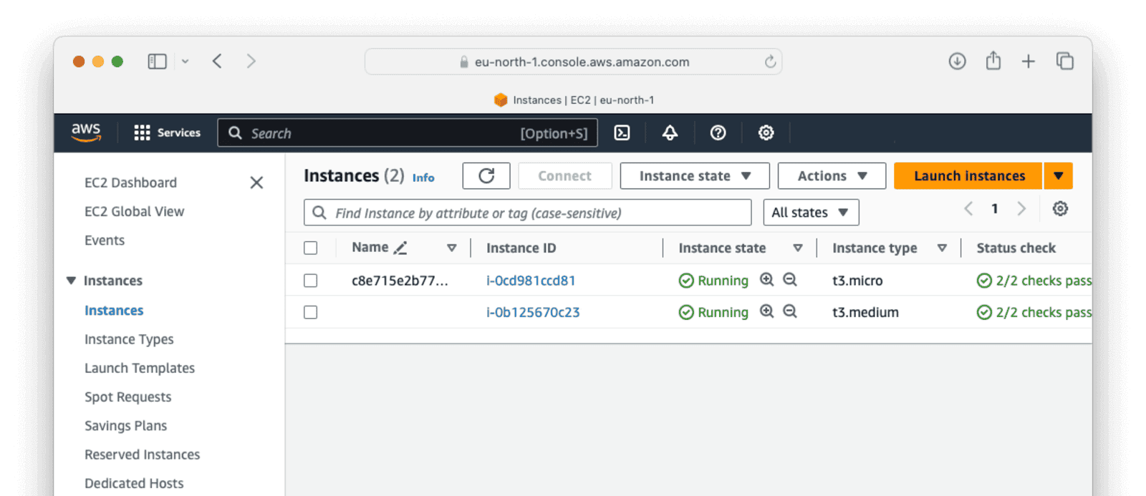Screen dimensions: 1146x496
Task: Check the box for instance i-0b125670c23
Action: (x=310, y=312)
